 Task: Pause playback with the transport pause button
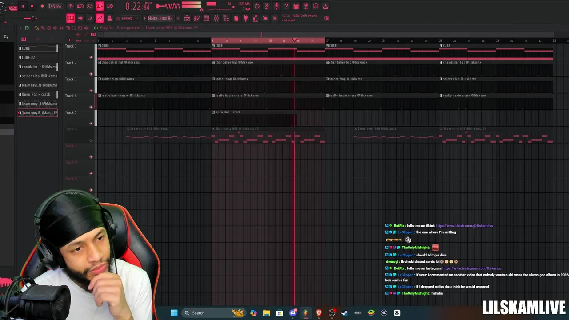(22, 6)
